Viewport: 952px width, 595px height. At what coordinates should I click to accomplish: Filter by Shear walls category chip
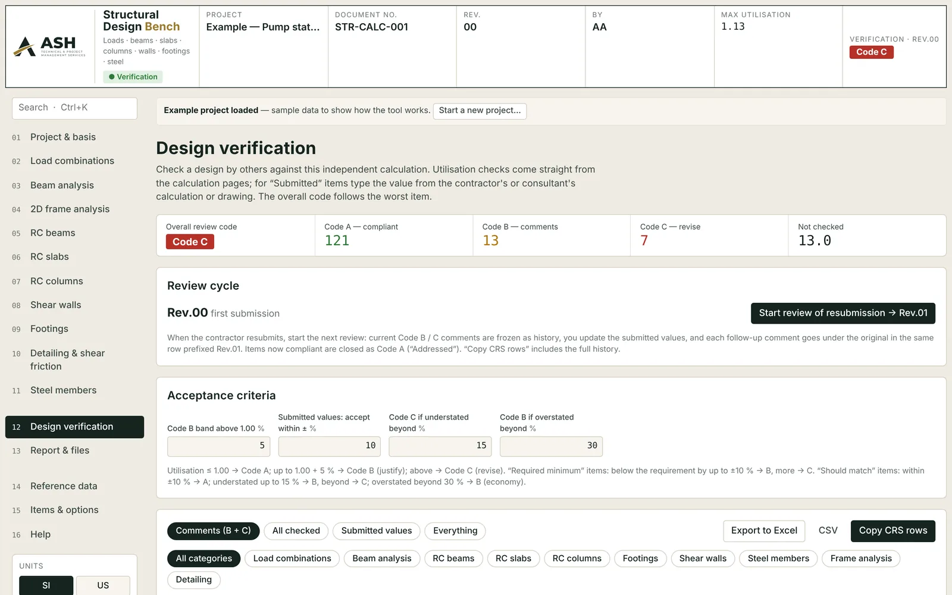703,559
